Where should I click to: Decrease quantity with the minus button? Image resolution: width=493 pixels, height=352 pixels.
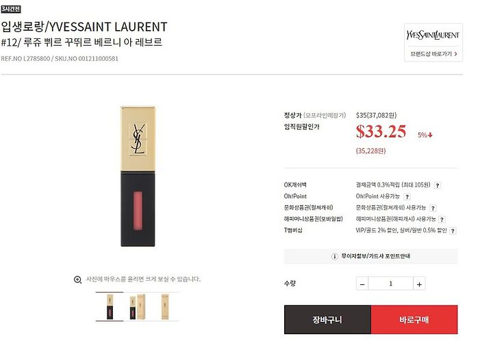point(362,284)
